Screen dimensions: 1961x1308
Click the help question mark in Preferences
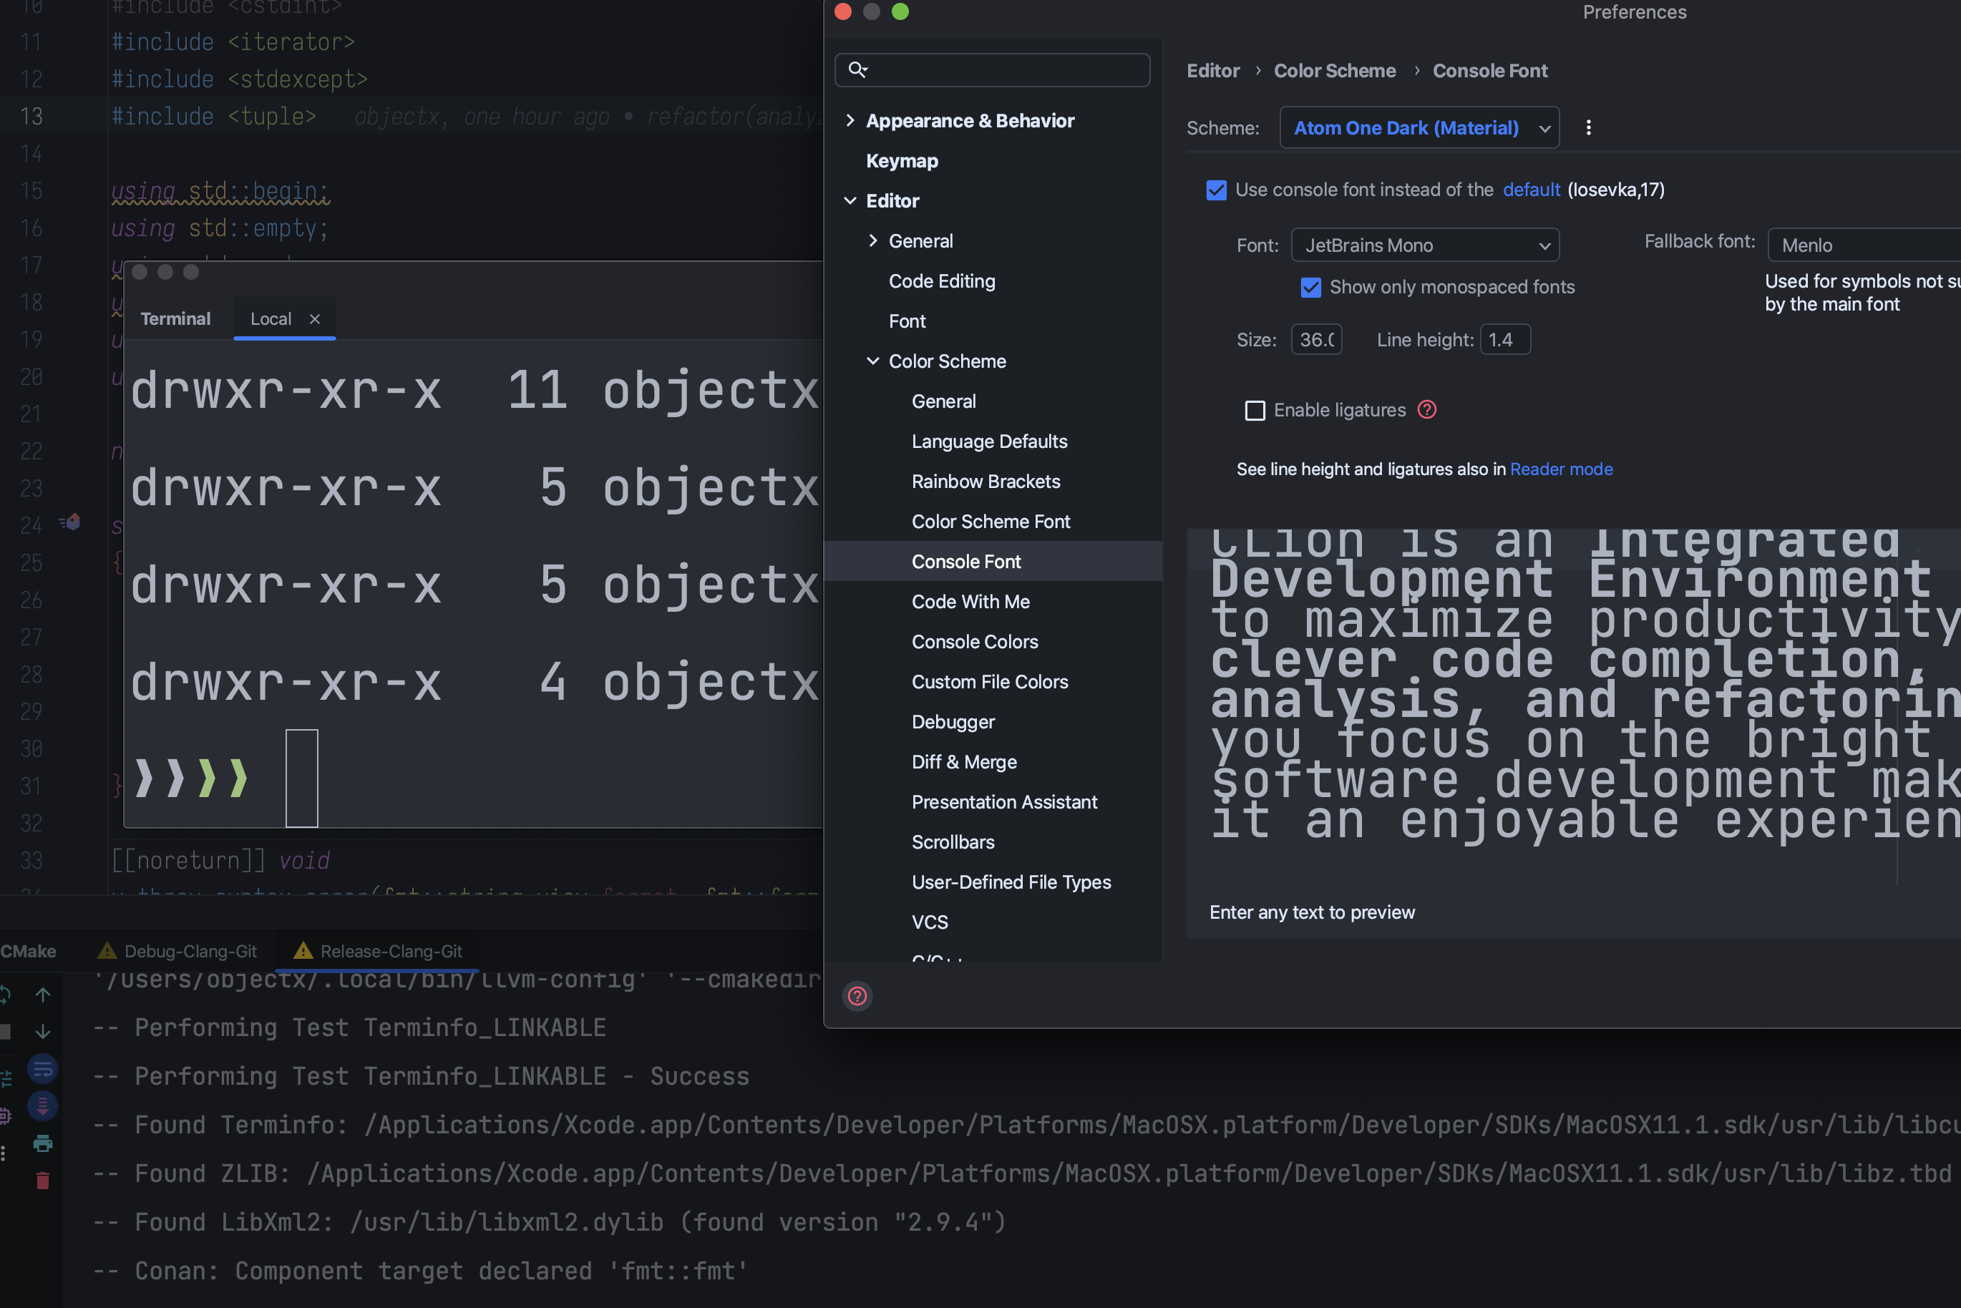(857, 995)
